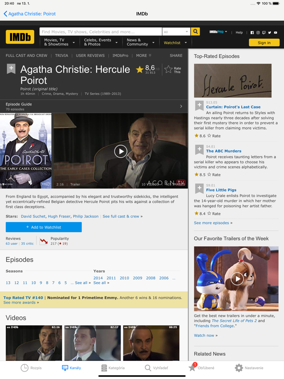The height and width of the screenshot is (379, 284).
Task: Go back to Agatha Christie: Poirot
Action: (30, 14)
